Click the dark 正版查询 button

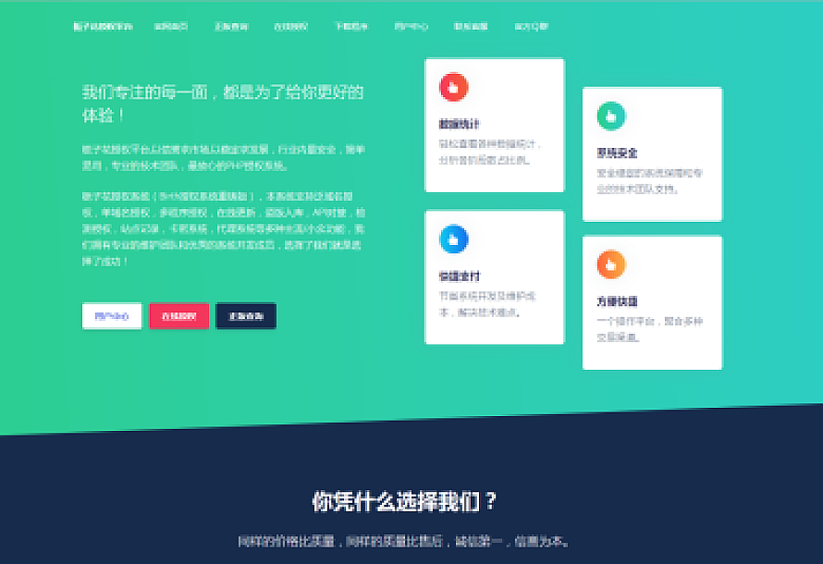pos(244,315)
